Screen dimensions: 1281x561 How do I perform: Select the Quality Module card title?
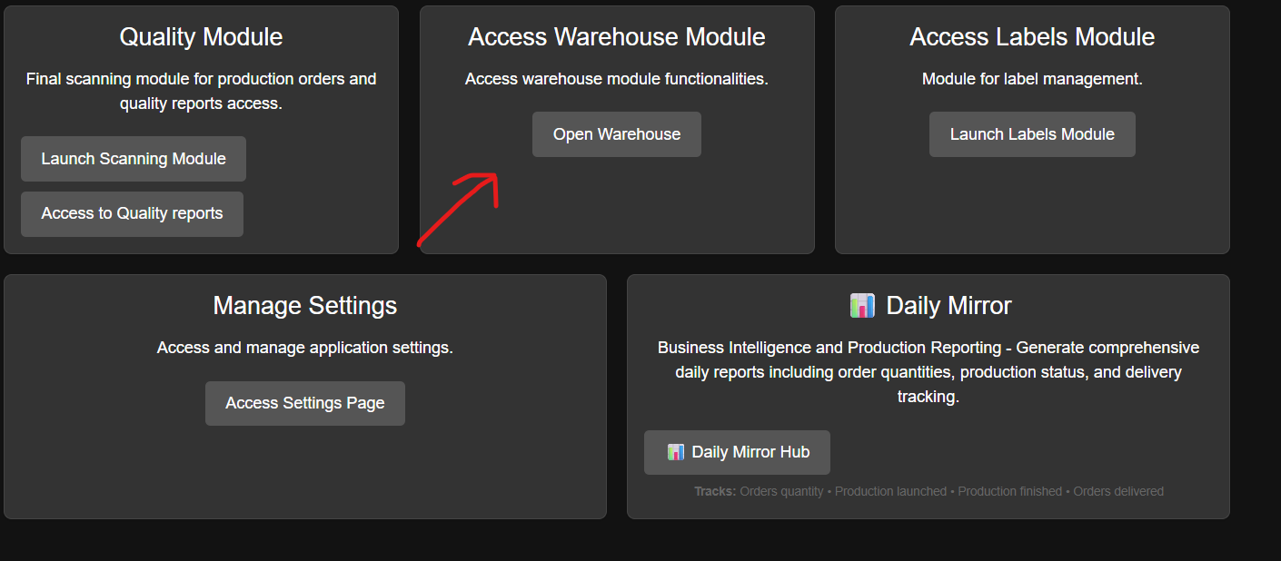pyautogui.click(x=201, y=37)
